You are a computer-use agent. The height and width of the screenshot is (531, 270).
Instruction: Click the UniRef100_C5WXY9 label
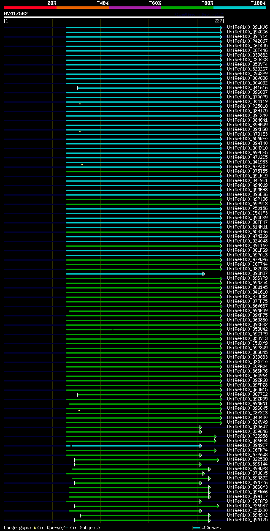(x=247, y=343)
